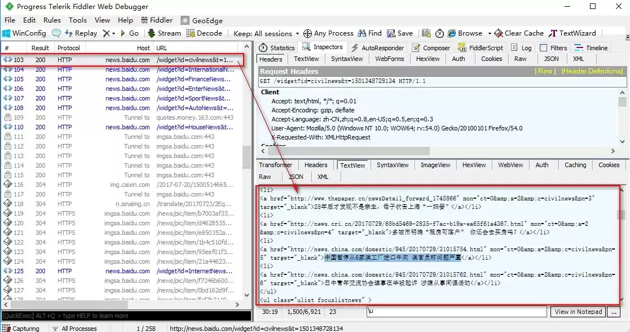Toggle Stream mode
This screenshot has height=332, width=630.
coord(164,33)
